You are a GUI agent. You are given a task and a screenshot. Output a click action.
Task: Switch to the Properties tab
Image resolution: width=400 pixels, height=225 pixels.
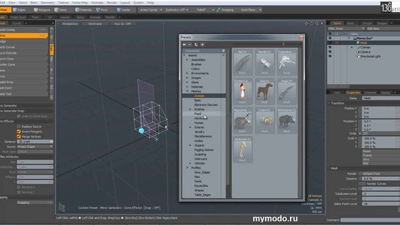pyautogui.click(x=353, y=92)
